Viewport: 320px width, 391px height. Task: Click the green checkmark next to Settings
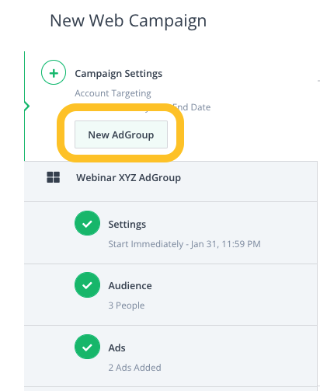87,223
